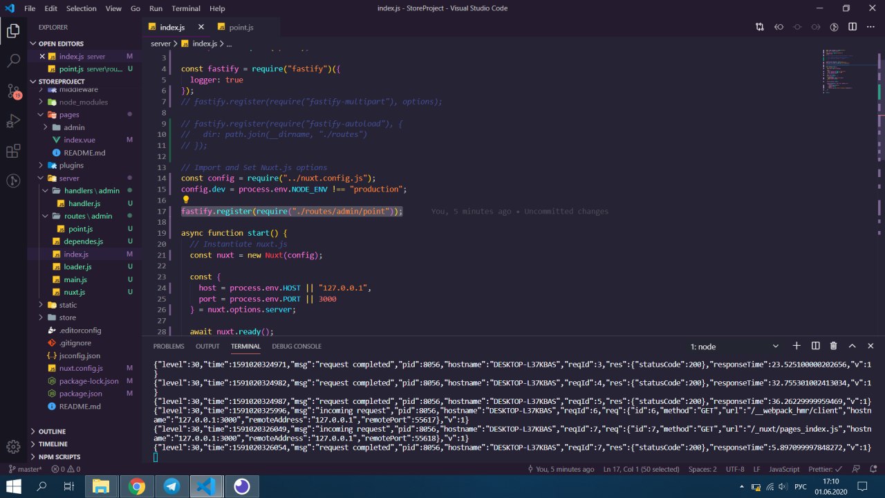Click the 'server' breadcrumb segment
This screenshot has height=498, width=885.
pyautogui.click(x=160, y=44)
